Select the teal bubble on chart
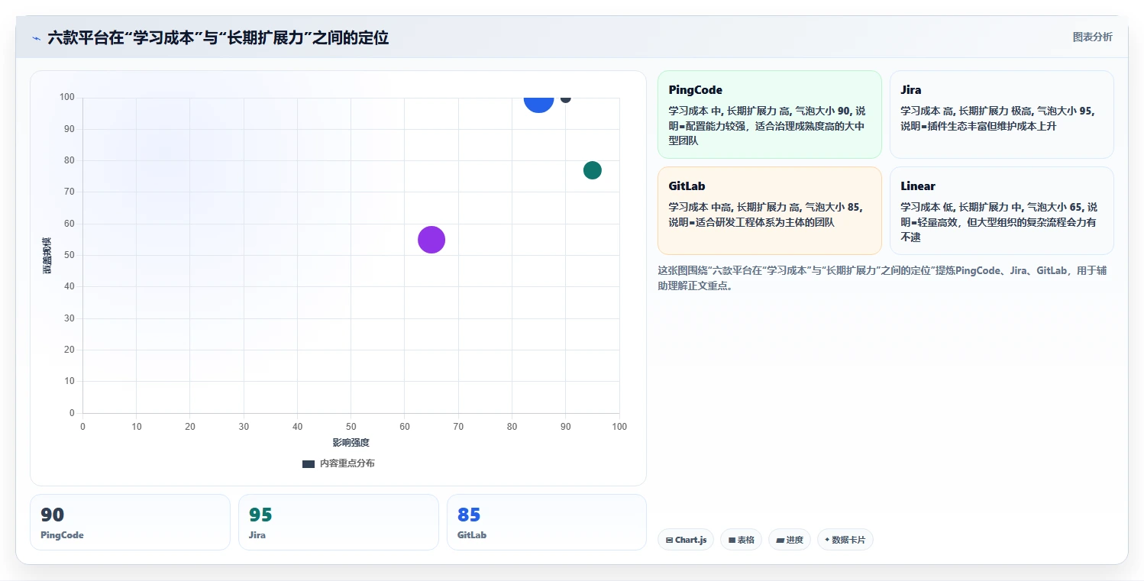 click(x=592, y=170)
